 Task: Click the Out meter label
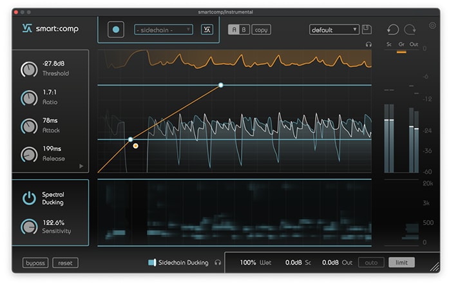[x=414, y=44]
